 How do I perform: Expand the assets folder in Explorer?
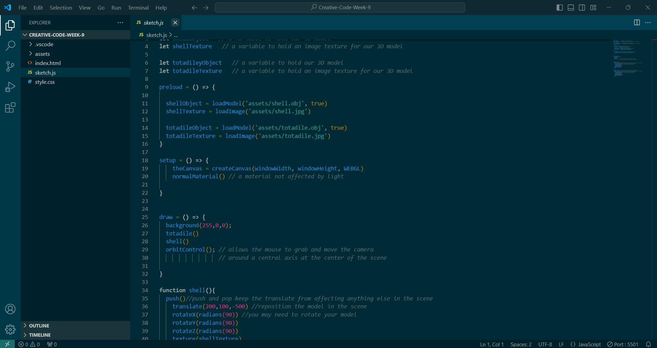tap(42, 54)
